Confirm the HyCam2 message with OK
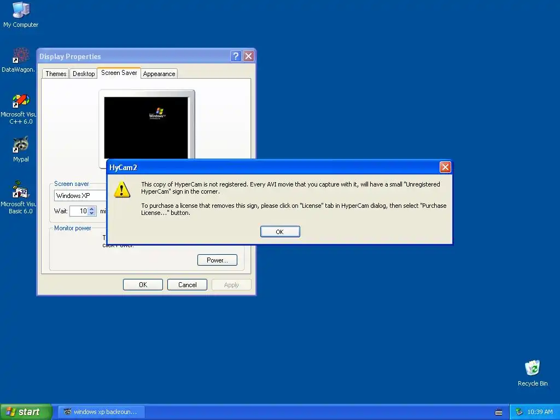The height and width of the screenshot is (420, 560). click(x=280, y=231)
